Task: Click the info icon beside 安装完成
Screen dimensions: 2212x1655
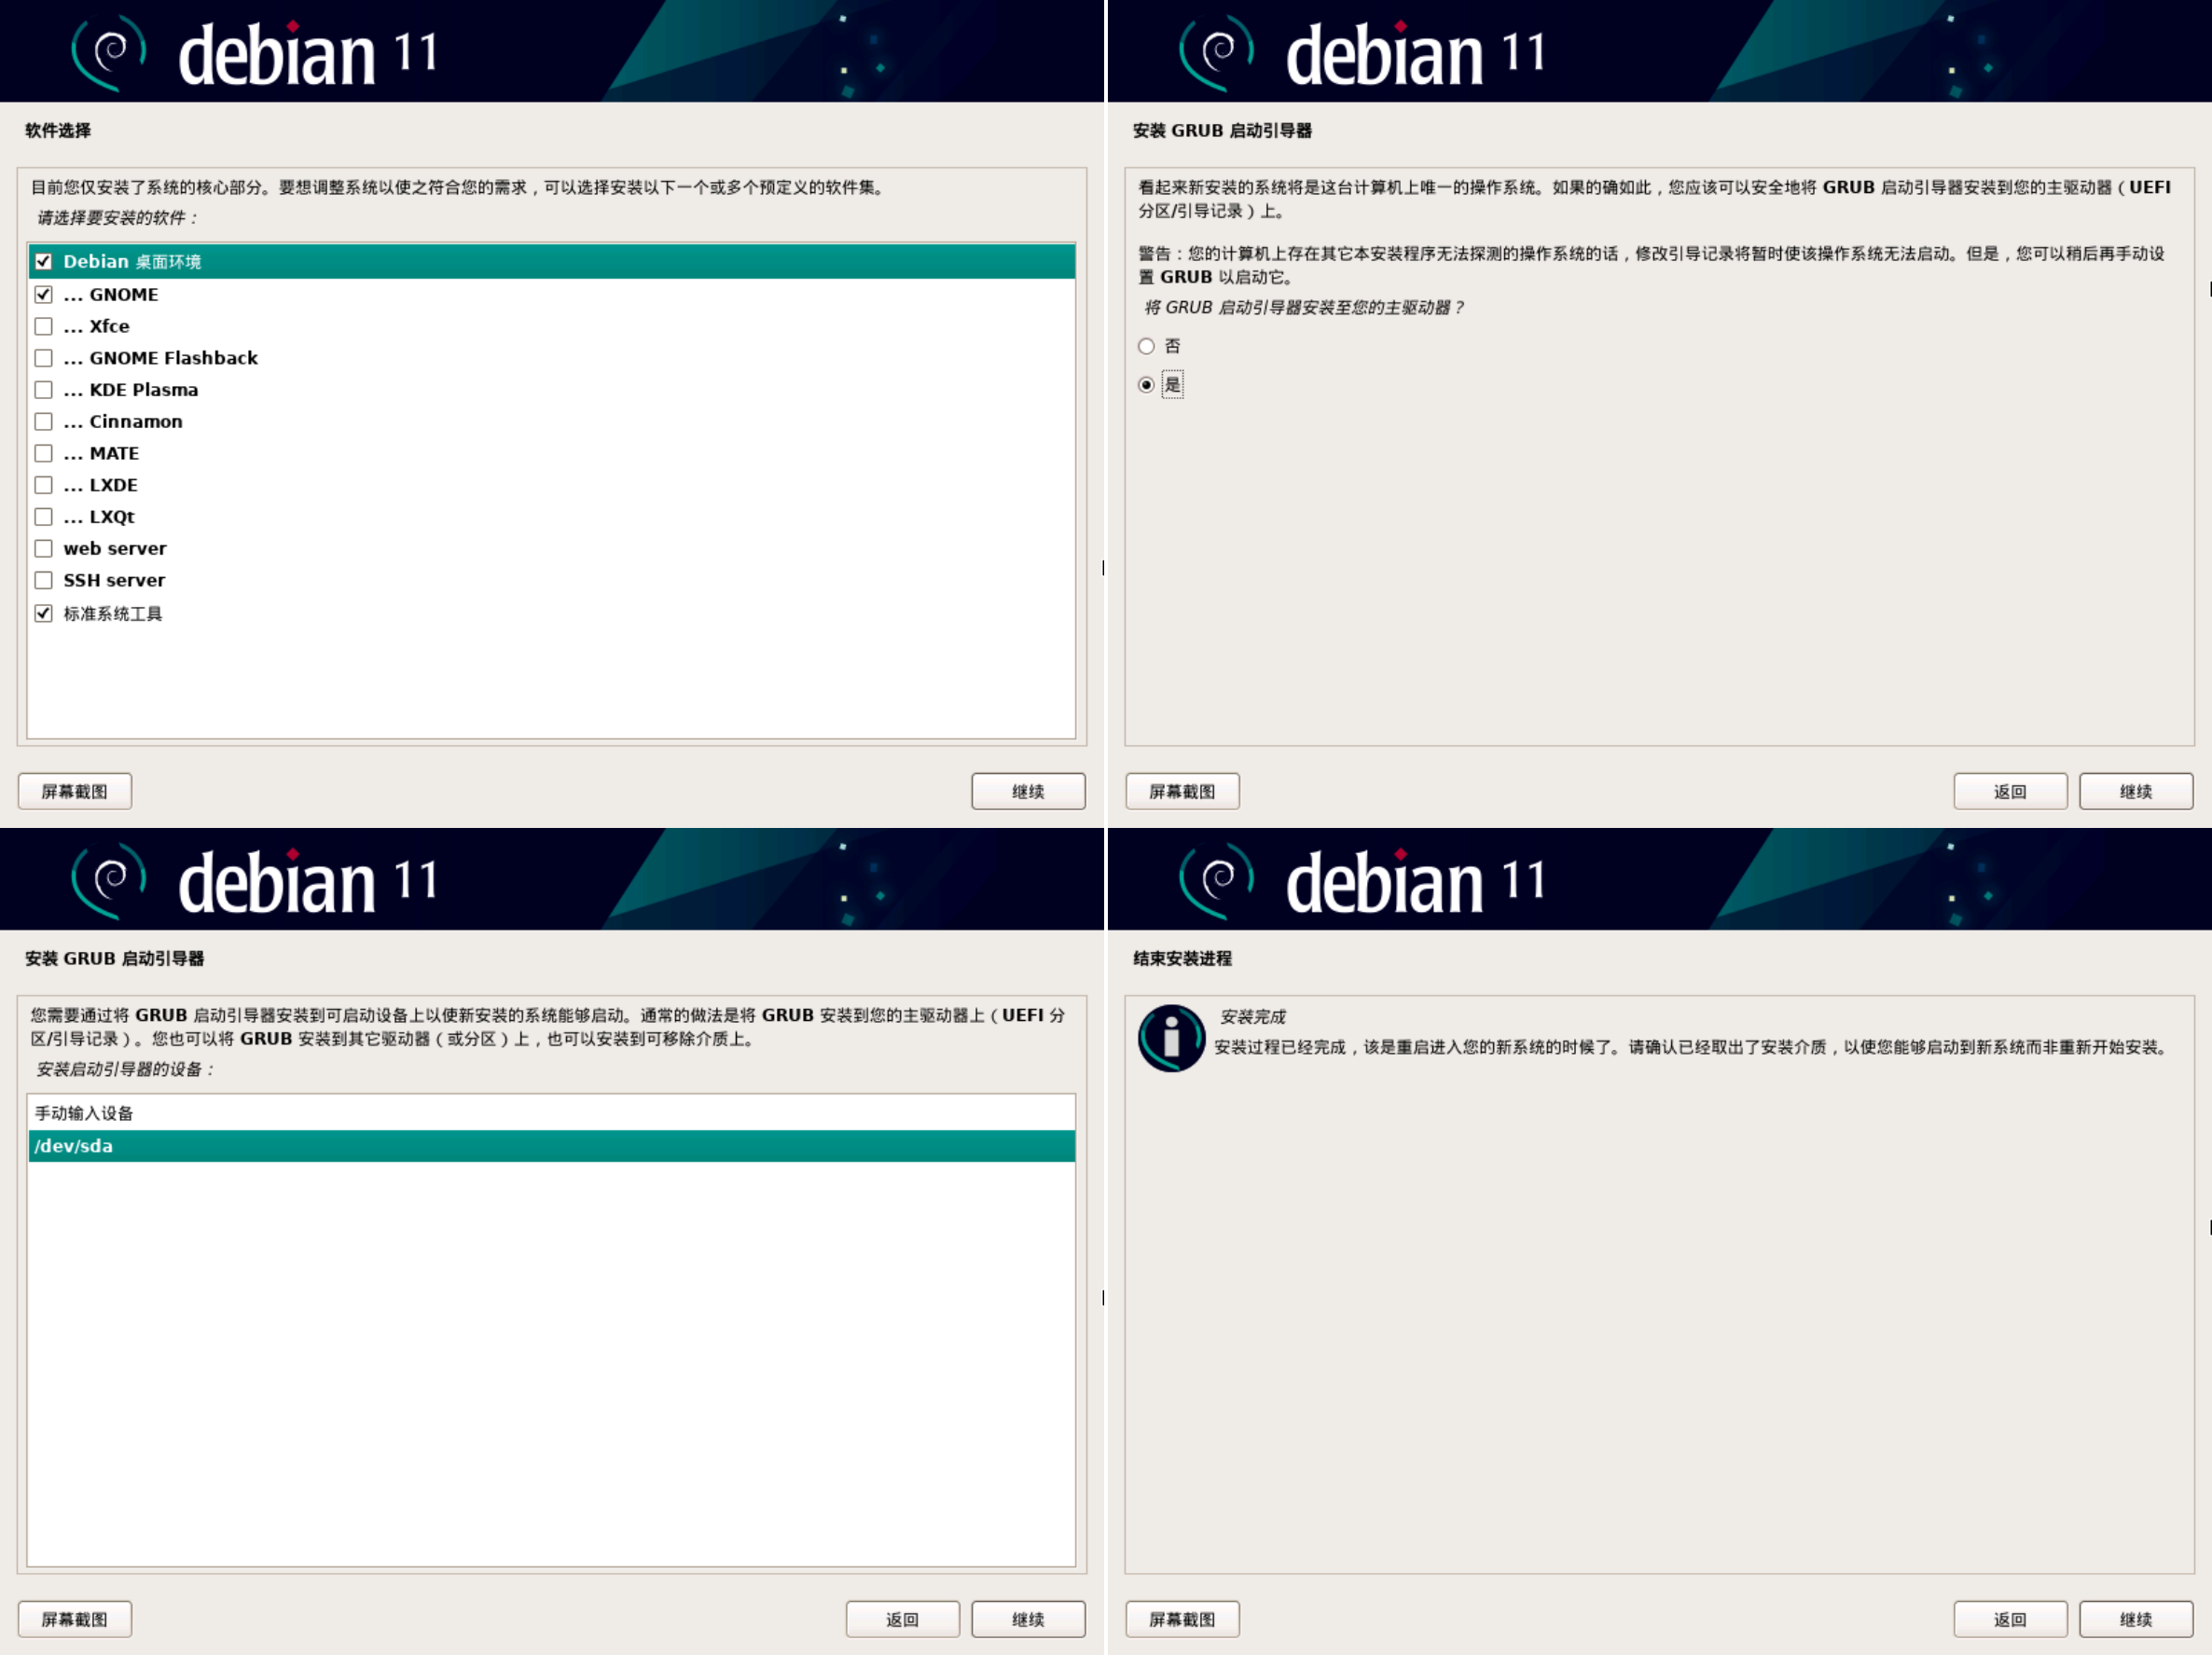Action: point(1171,1038)
